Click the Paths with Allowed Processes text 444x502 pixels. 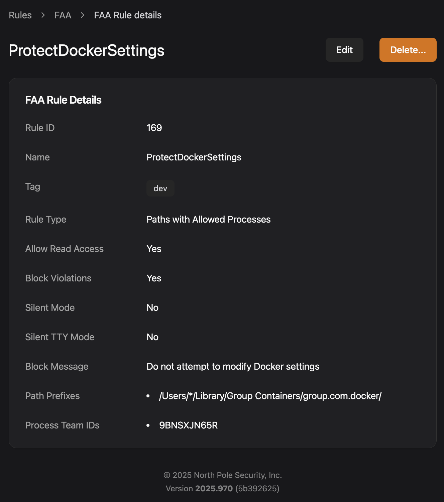208,219
